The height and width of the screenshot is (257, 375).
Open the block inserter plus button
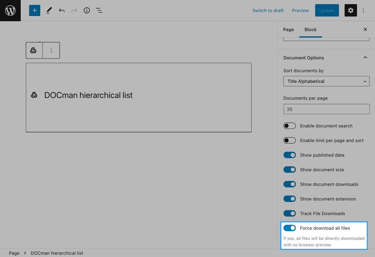pyautogui.click(x=35, y=10)
